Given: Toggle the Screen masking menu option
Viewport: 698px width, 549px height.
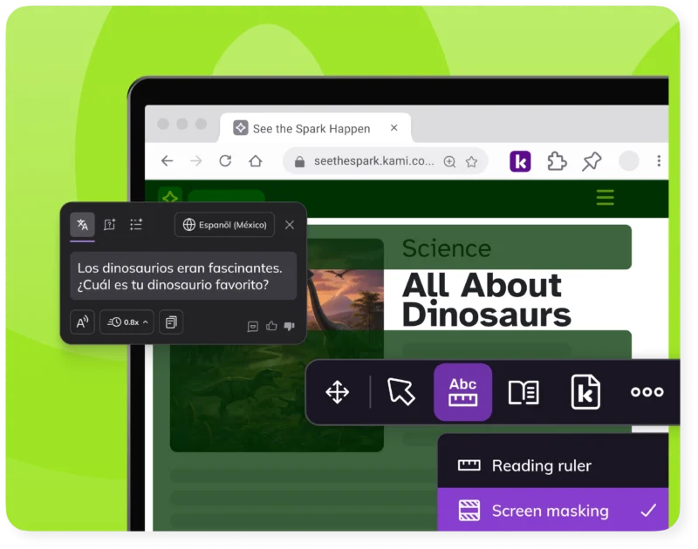Looking at the screenshot, I should tap(553, 510).
